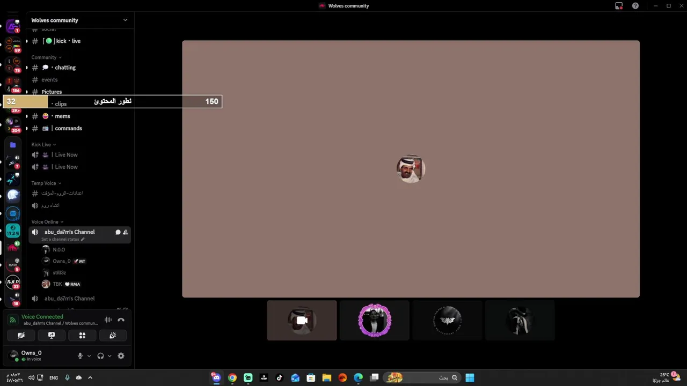Collapse the Kick Live category
This screenshot has height=386, width=687.
pyautogui.click(x=43, y=145)
